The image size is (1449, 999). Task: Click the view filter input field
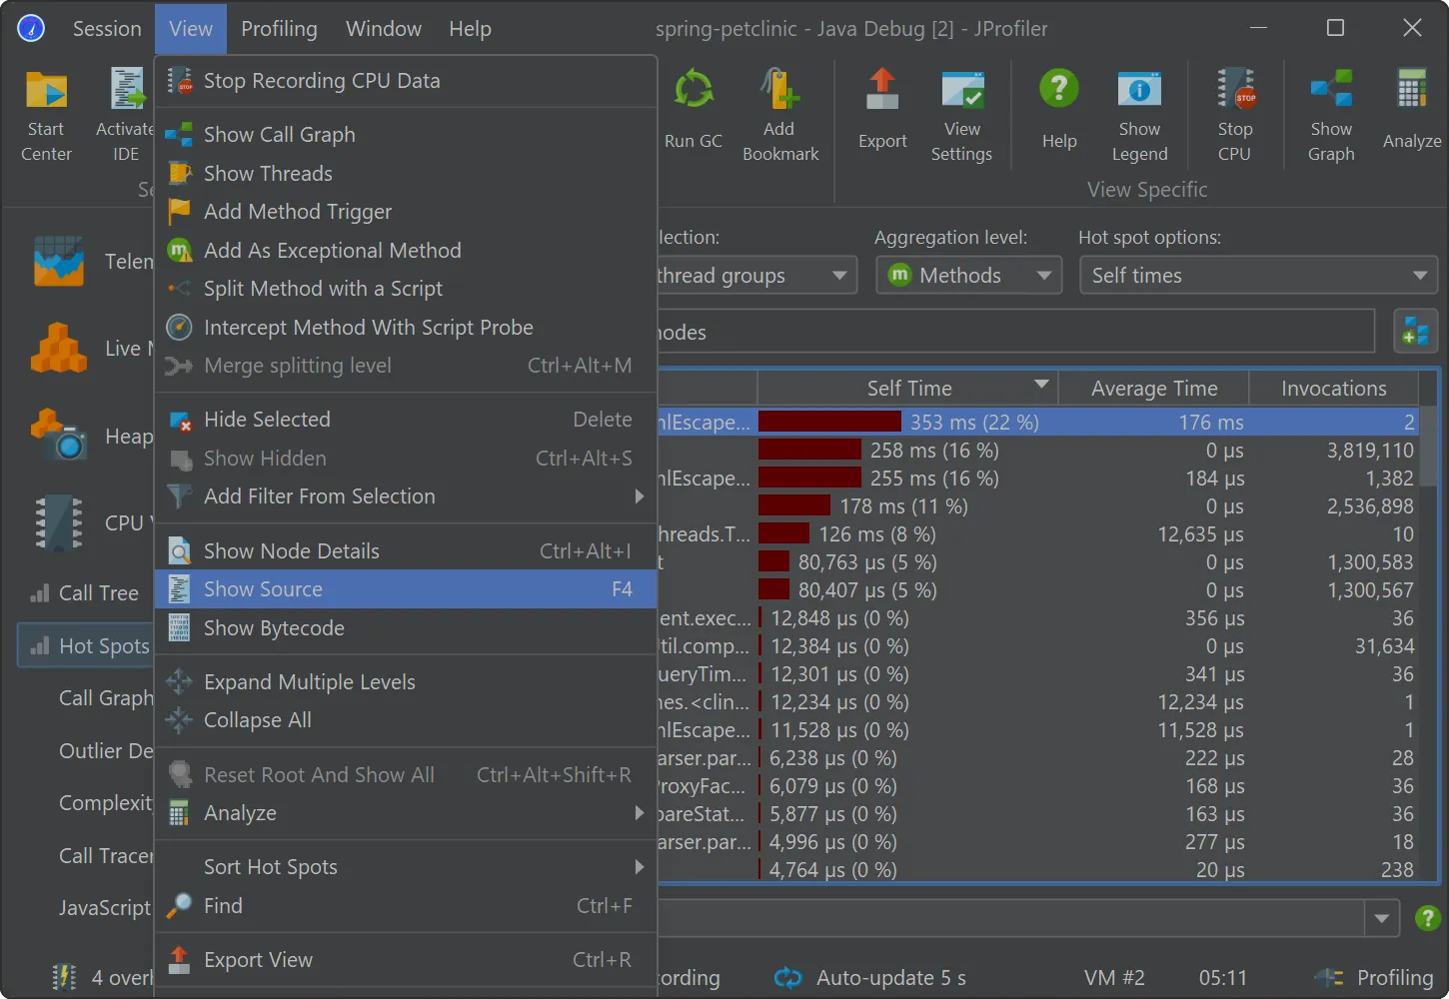(x=1014, y=332)
